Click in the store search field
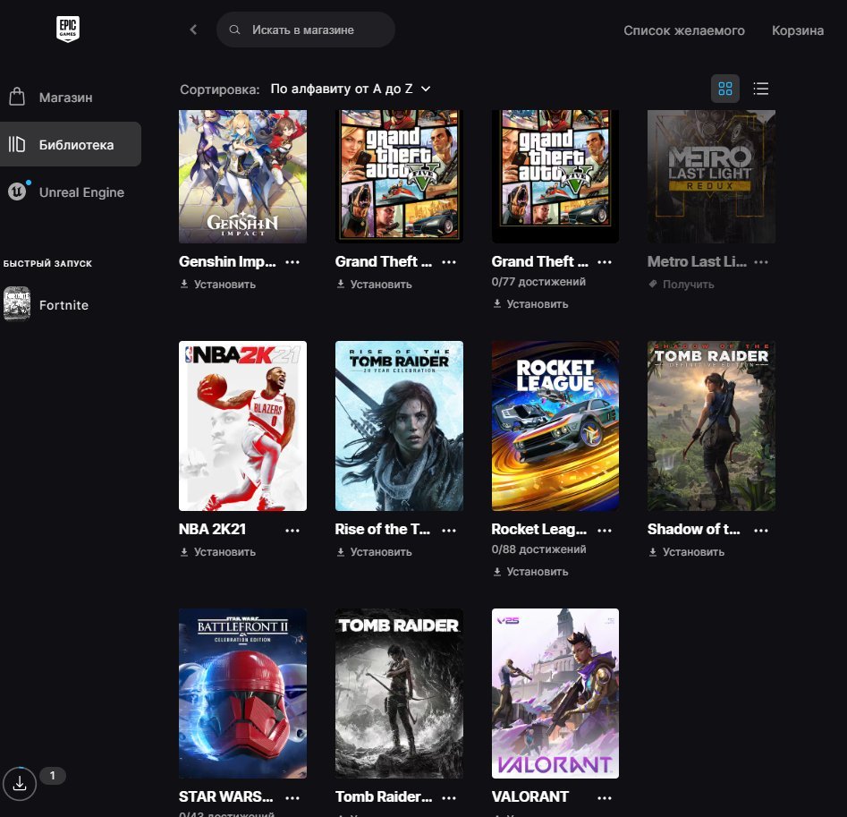This screenshot has width=847, height=817. 306,30
